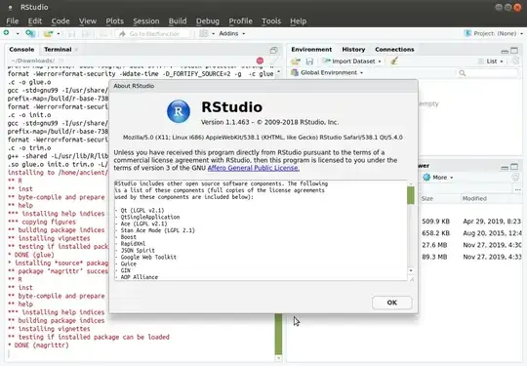This screenshot has height=366, width=527.
Task: Click the New File plus icon
Action: tap(7, 33)
